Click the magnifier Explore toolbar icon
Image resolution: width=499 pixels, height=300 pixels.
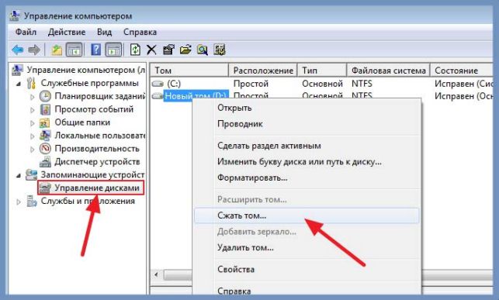tap(203, 50)
